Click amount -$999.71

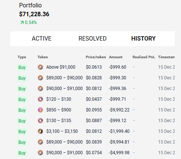pyautogui.click(x=117, y=99)
